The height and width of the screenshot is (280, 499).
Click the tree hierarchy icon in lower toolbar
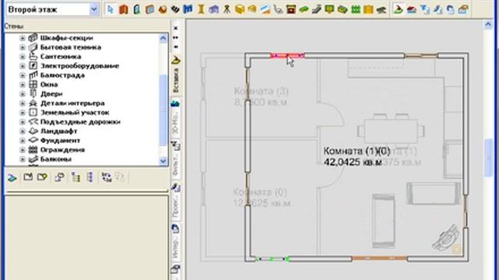point(76,177)
